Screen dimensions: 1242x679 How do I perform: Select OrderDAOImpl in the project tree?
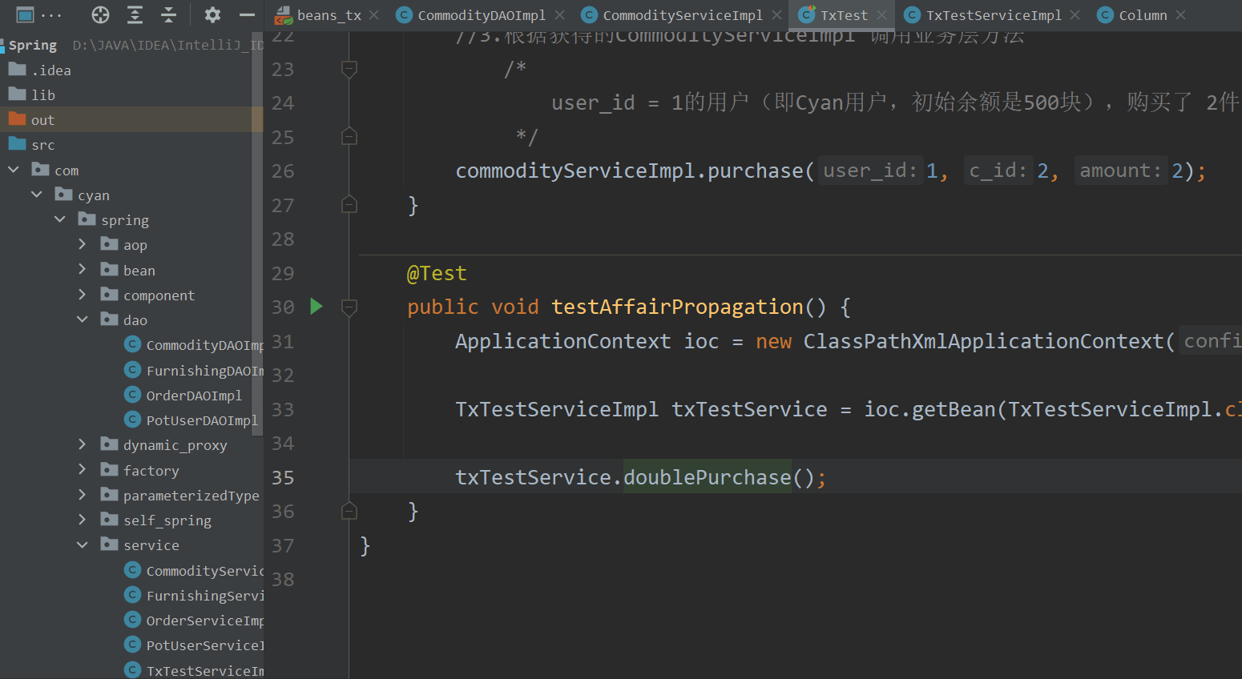[194, 395]
